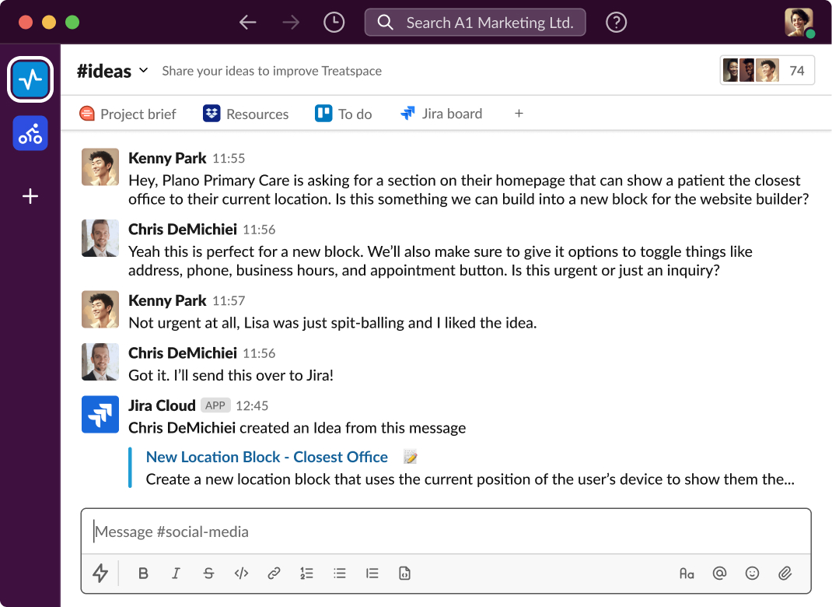832x607 pixels.
Task: Click Chris DeMichiei's avatar on 'Got it' message
Action: (100, 362)
